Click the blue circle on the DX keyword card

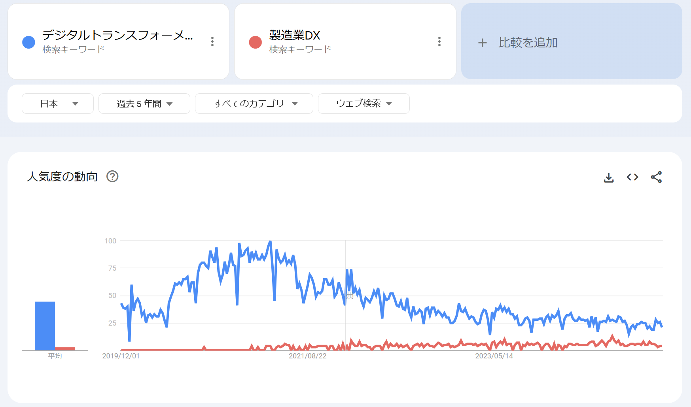(28, 41)
